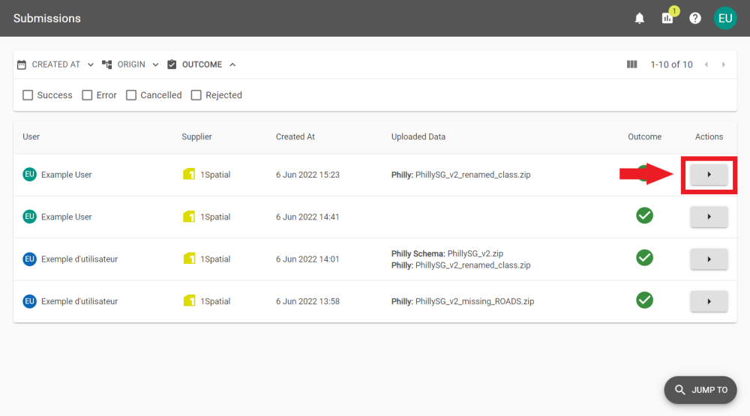Click success checkmark in the 14:01 row
Viewport: 750px width, 416px height.
tap(645, 258)
